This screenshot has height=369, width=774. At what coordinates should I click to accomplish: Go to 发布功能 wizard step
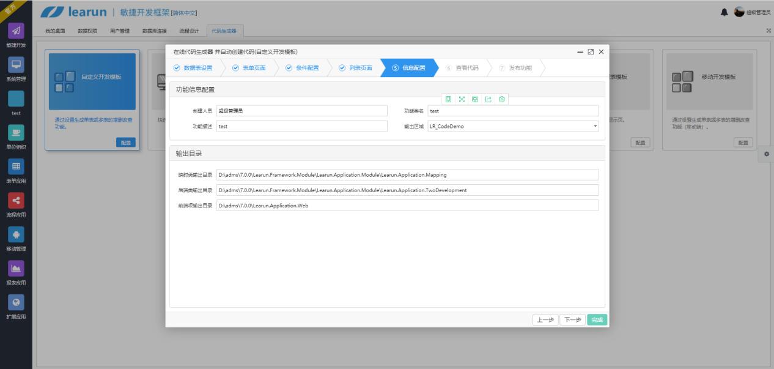[x=515, y=68]
